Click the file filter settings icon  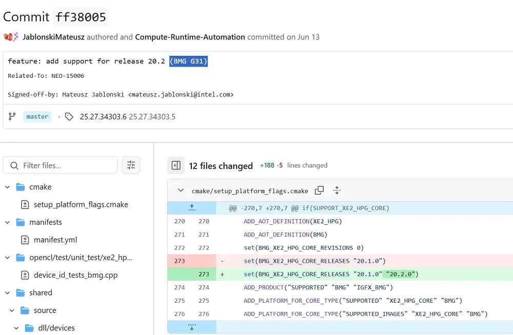131,165
